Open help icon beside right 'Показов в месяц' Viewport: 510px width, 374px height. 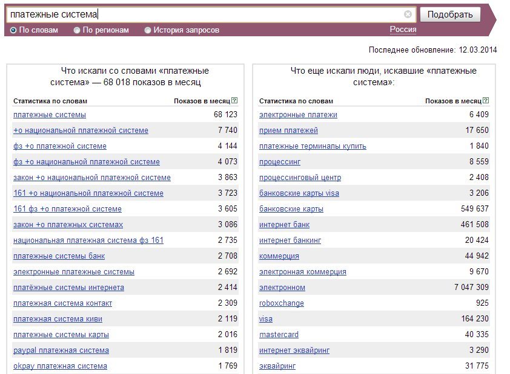point(486,100)
